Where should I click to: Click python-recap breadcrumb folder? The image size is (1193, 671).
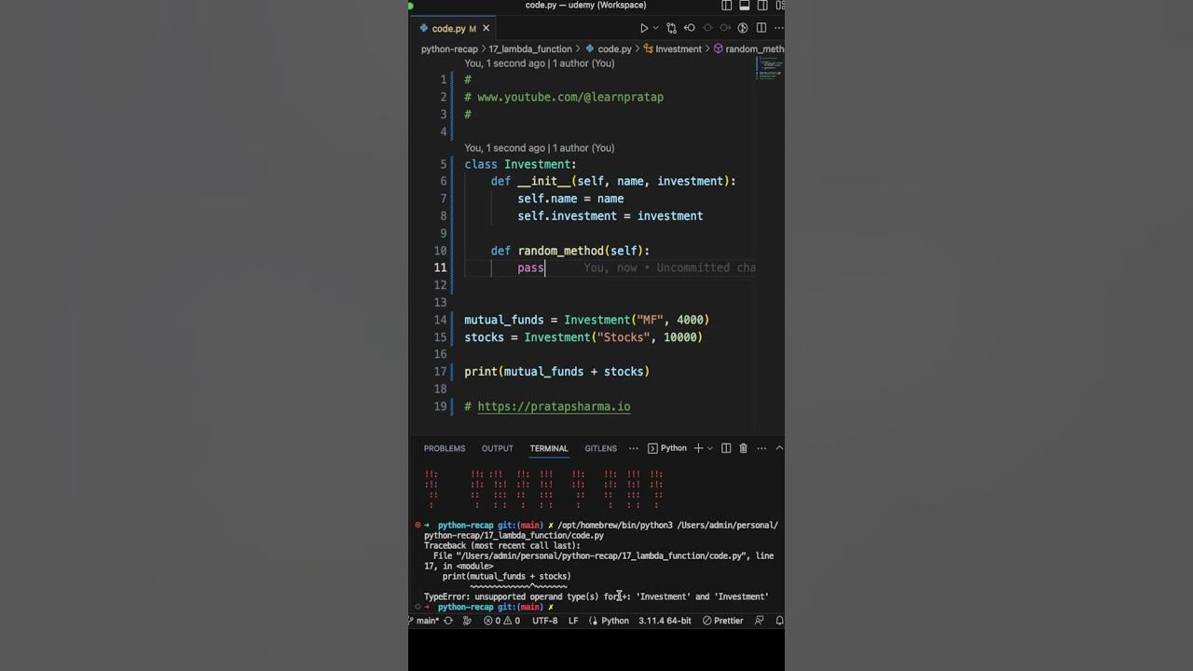pos(449,49)
